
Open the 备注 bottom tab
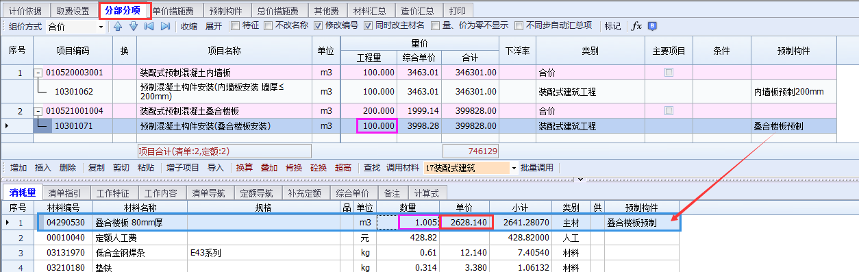pos(393,193)
